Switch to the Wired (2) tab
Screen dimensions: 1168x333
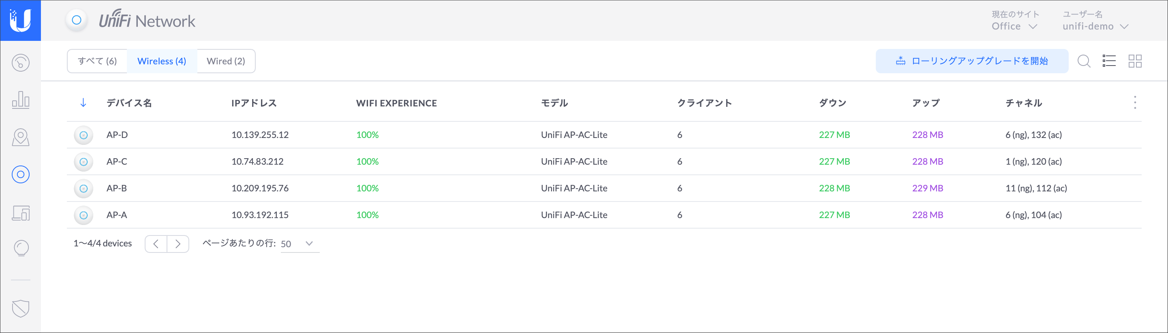click(x=226, y=61)
